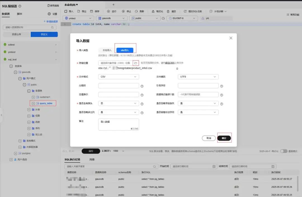The height and width of the screenshot is (197, 302).
Task: Collapse the 普通表 tree node
Action: pos(29,91)
